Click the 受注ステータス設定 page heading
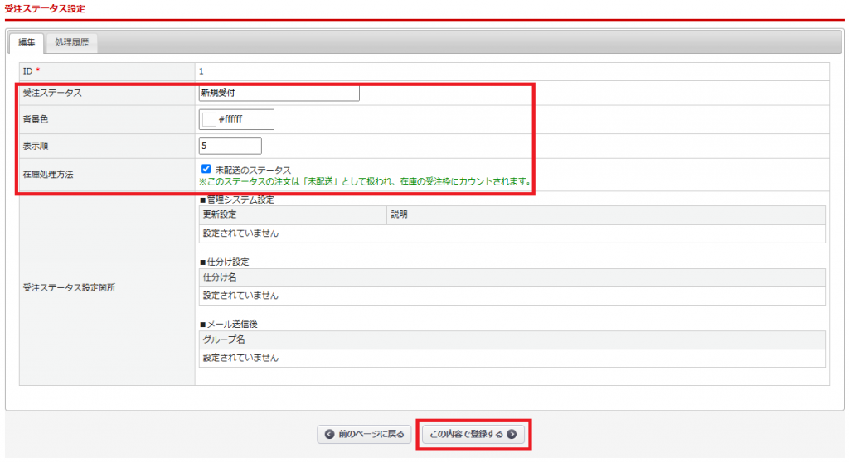The height and width of the screenshot is (462, 849). click(45, 8)
